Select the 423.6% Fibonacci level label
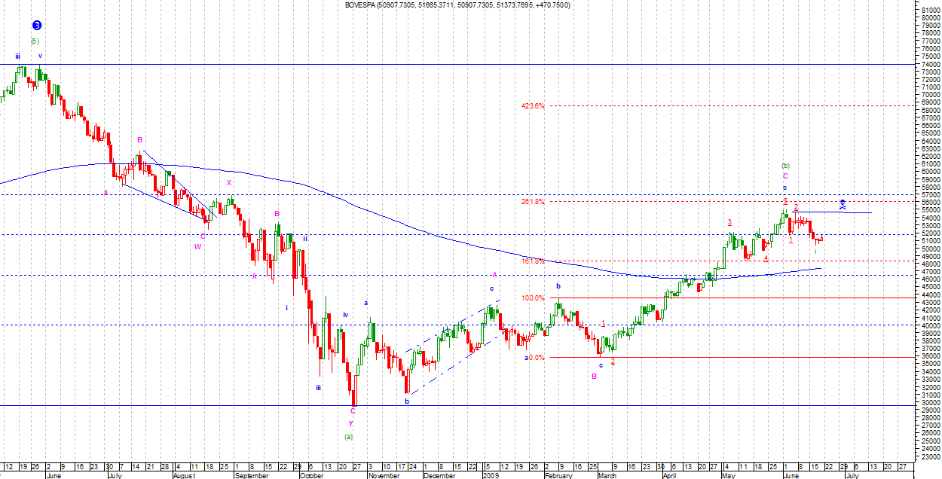Image resolution: width=942 pixels, height=479 pixels. (x=532, y=106)
